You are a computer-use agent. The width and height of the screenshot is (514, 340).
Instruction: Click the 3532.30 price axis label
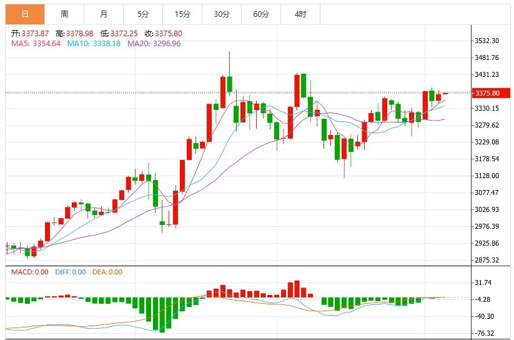487,41
